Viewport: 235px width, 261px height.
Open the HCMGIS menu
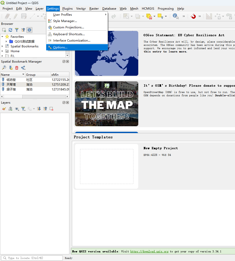148,9
